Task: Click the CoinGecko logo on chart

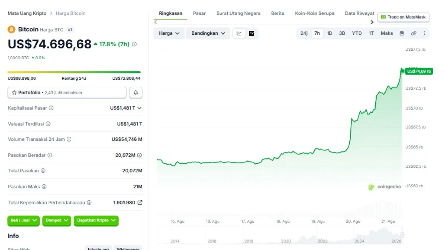Action: click(x=371, y=187)
